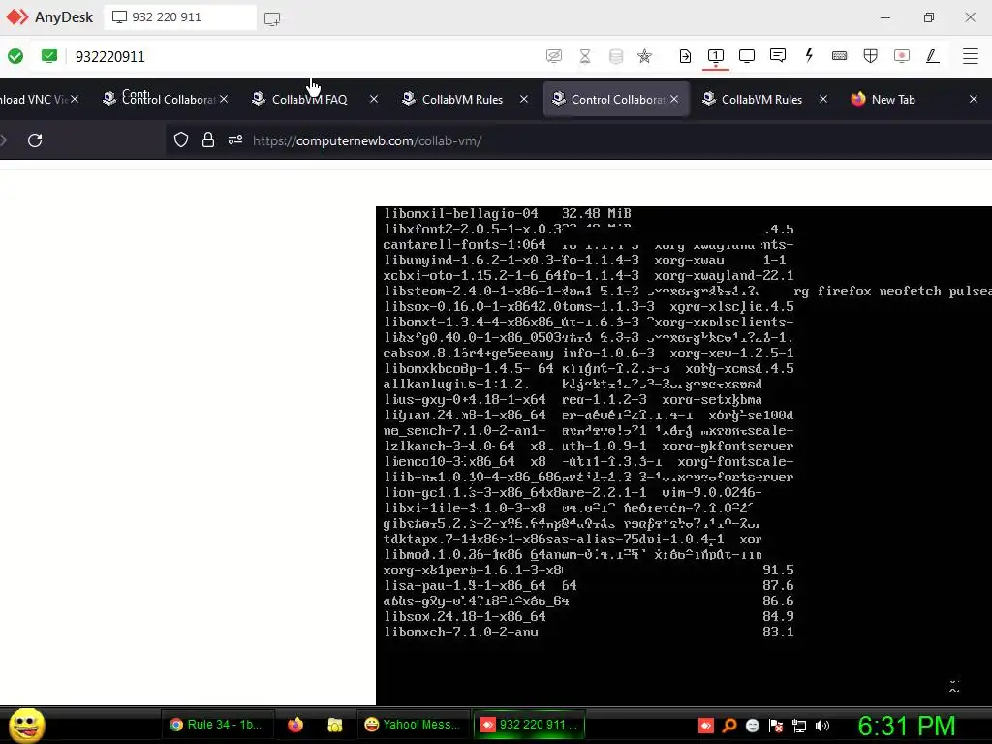Screen dimensions: 992x744
Task: Click the 'libomxch-7.1.0-2-anu' terminal line
Action: point(461,632)
